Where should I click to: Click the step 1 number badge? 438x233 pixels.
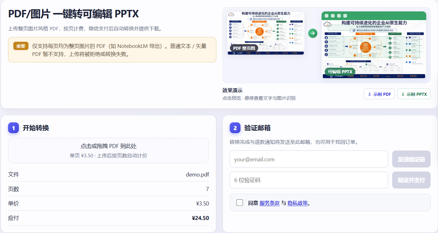pos(13,128)
